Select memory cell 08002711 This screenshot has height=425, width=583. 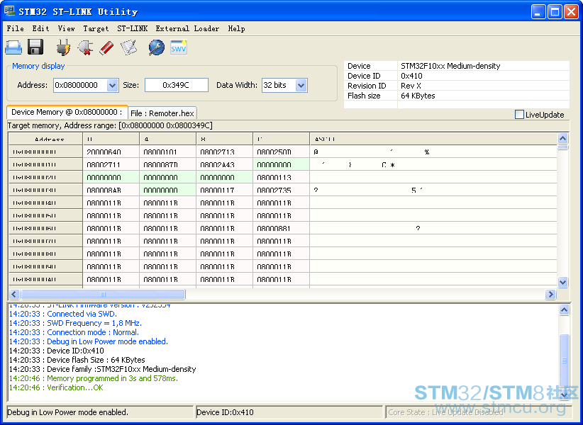111,165
